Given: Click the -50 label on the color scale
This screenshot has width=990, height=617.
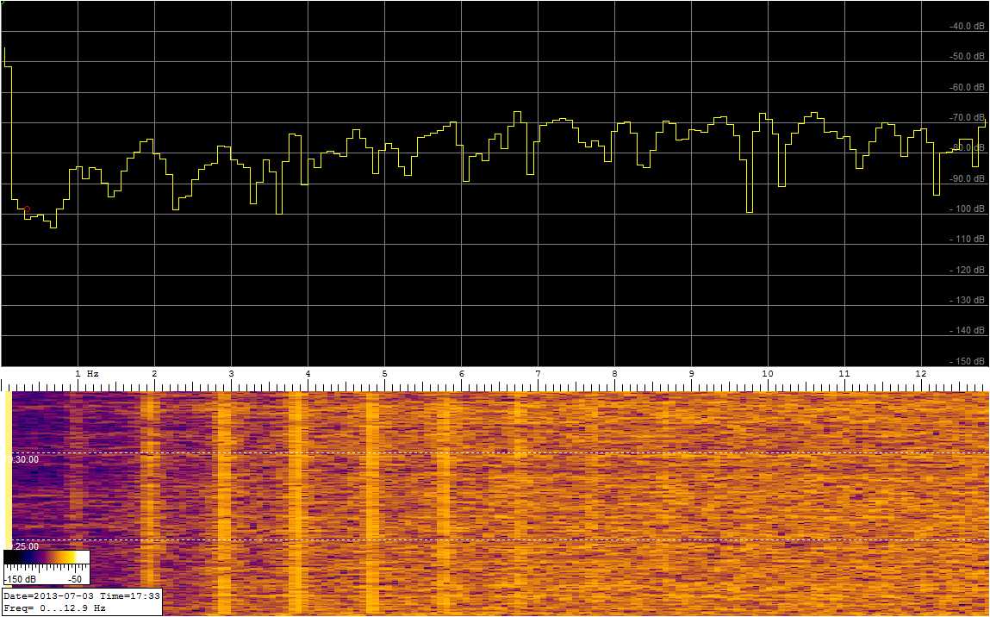Looking at the screenshot, I should [x=76, y=579].
